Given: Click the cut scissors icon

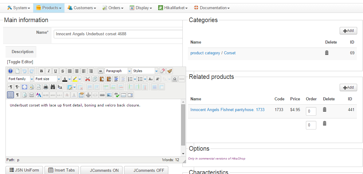Looking at the screenshot, I should click(88, 79).
